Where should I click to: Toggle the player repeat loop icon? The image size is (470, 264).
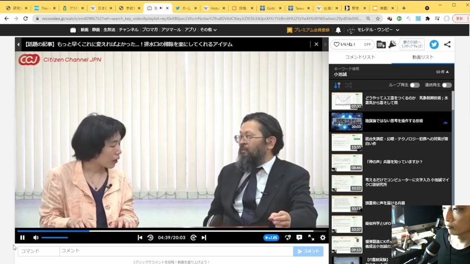click(x=288, y=238)
